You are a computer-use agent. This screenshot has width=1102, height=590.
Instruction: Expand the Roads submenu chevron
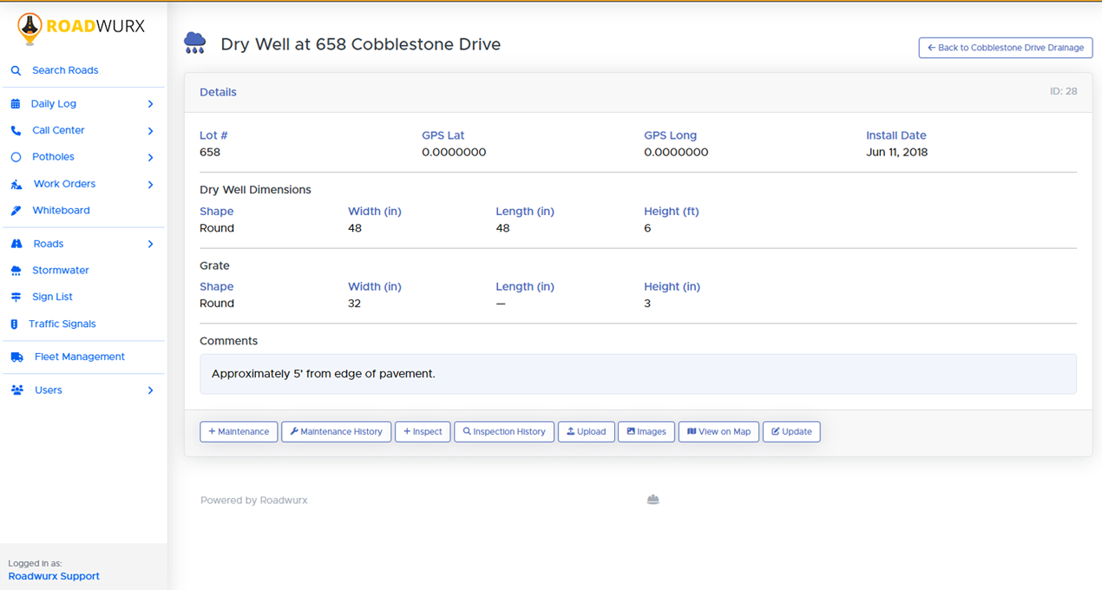click(150, 245)
